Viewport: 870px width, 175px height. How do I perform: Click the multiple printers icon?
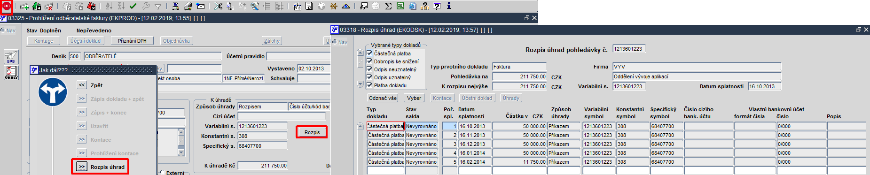(x=188, y=6)
